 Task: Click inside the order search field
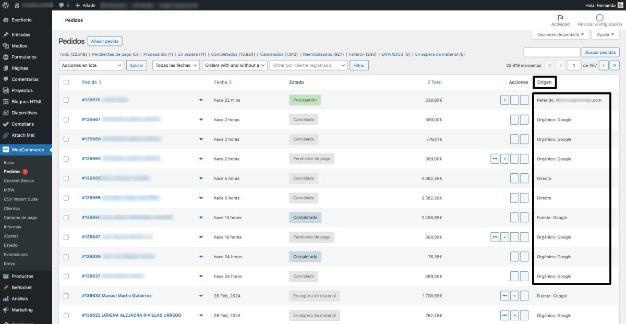552,52
